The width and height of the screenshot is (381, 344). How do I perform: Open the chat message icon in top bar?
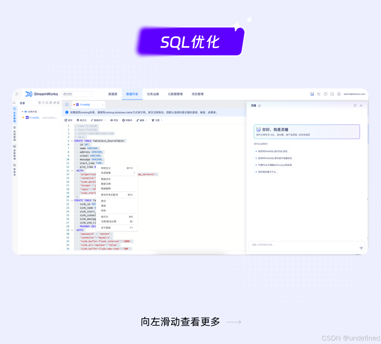tap(332, 94)
